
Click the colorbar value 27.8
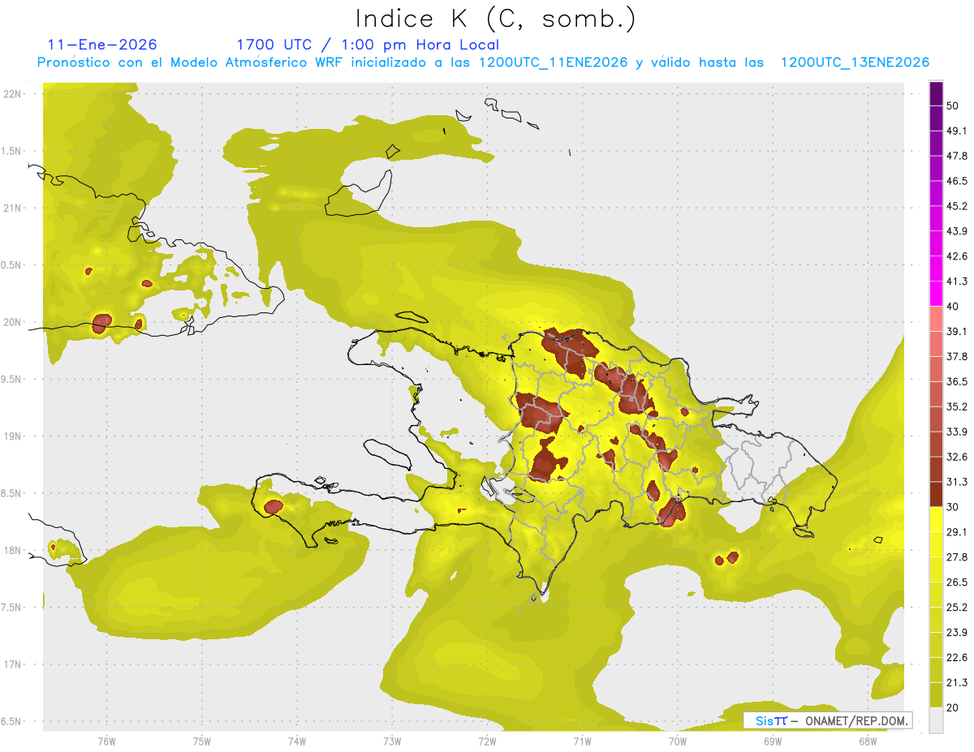956,557
